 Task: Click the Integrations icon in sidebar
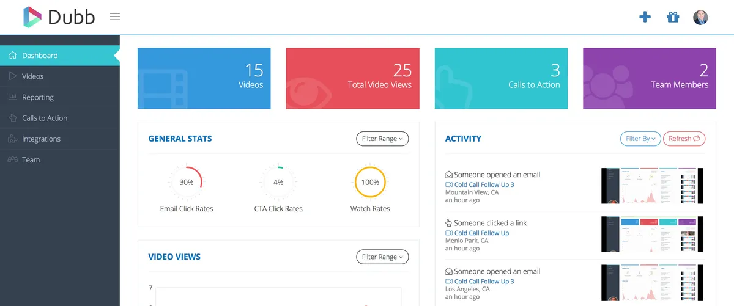coord(12,139)
